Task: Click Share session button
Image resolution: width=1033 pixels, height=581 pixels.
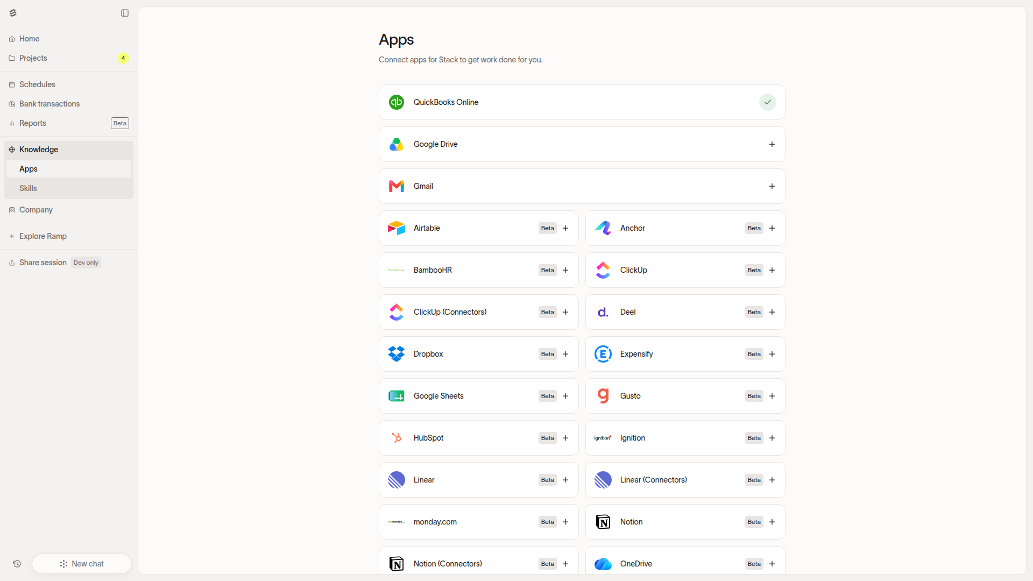Action: click(x=69, y=263)
